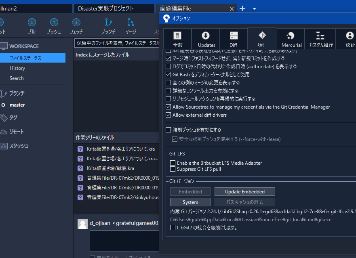Click the Branch (ブランチ) toolbar icon
Image resolution: width=356 pixels, height=258 pixels.
click(x=108, y=22)
